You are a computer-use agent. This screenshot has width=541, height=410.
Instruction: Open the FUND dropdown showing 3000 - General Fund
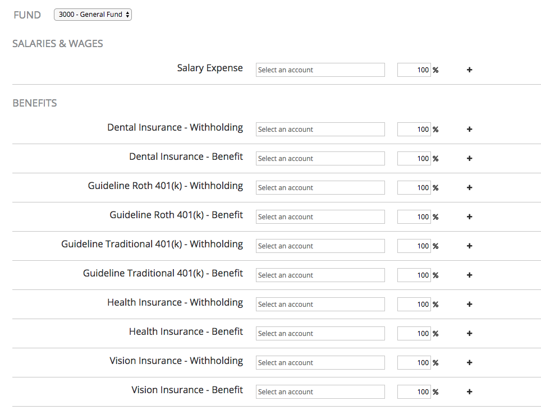(93, 15)
